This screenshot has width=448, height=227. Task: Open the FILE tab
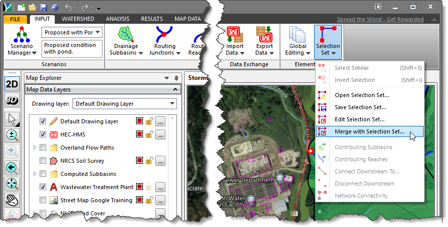click(x=15, y=19)
